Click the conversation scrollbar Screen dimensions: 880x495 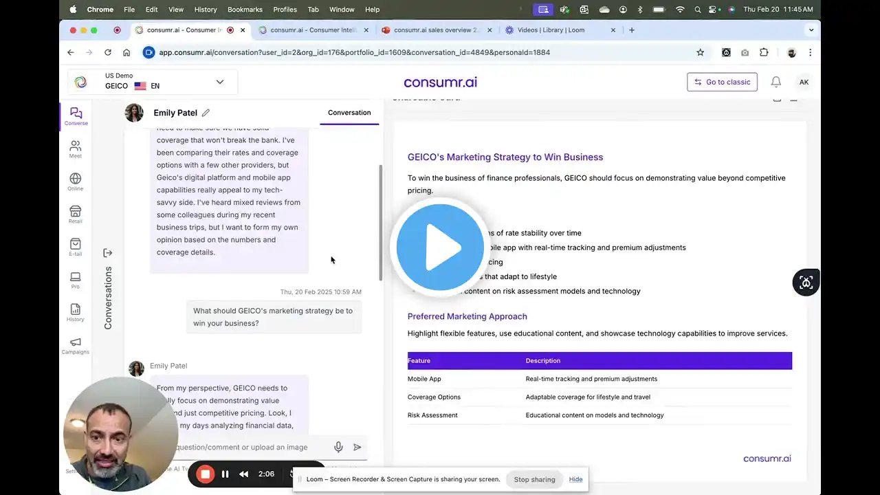click(381, 222)
